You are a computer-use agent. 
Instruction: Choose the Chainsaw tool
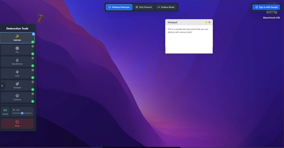[17, 97]
